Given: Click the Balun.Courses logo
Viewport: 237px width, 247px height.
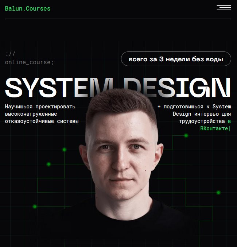Looking at the screenshot, I should [28, 8].
